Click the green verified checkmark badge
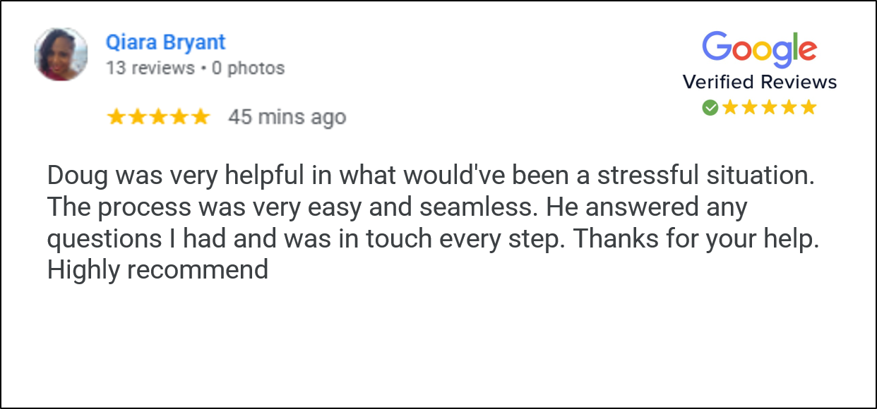Image resolution: width=877 pixels, height=409 pixels. 710,107
